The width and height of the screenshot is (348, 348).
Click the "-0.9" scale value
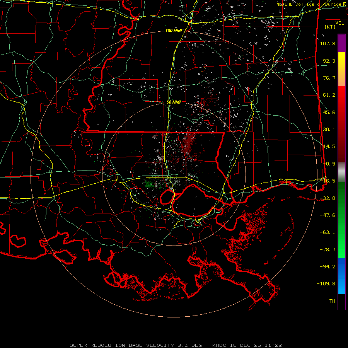tap(329, 164)
